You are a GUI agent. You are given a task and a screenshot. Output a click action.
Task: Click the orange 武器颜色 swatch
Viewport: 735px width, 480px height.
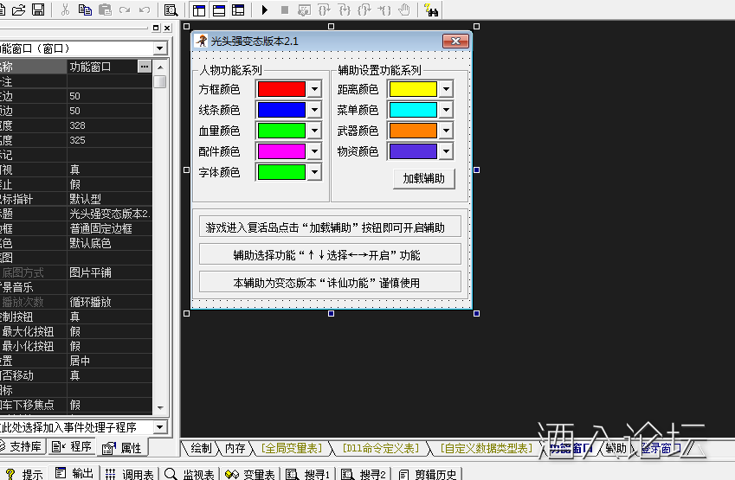[x=414, y=131]
